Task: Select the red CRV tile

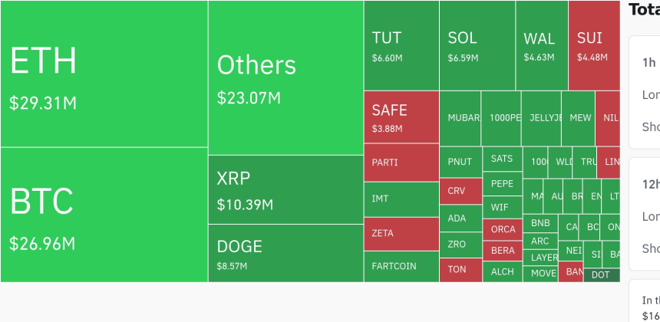Action: click(x=460, y=191)
